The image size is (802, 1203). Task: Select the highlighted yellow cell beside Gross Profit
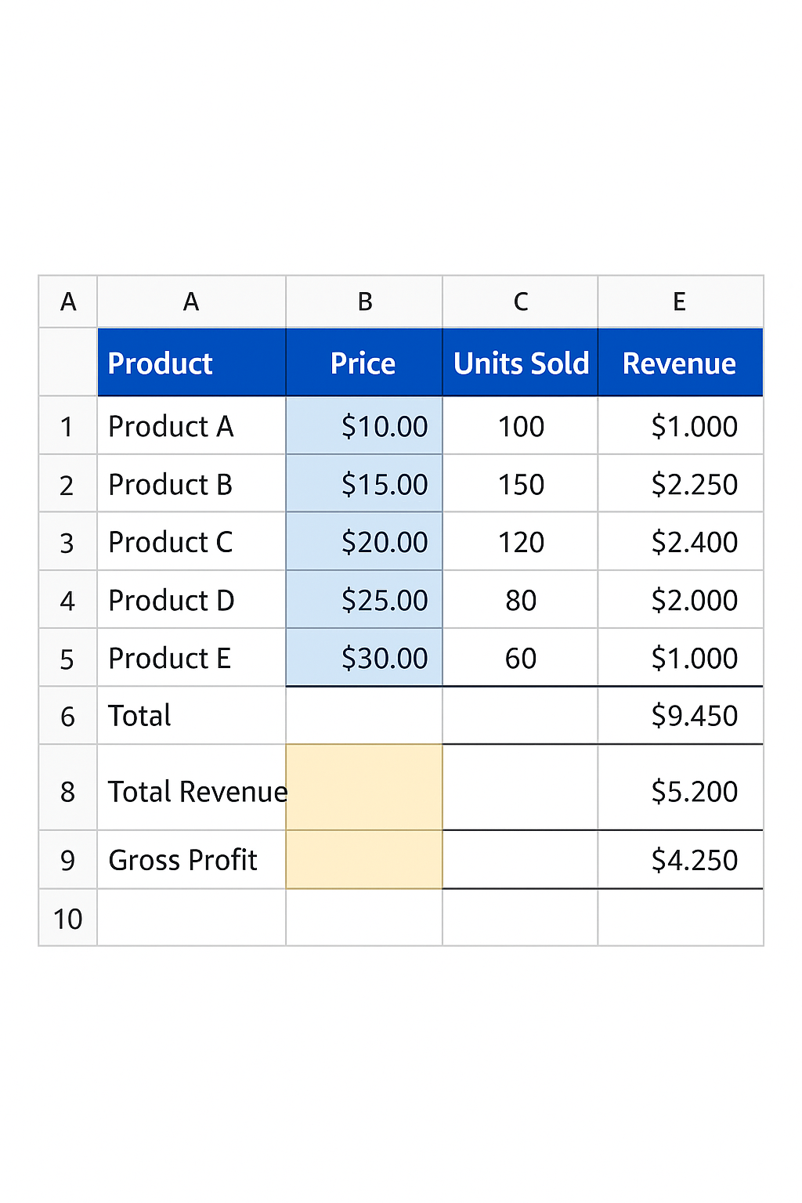(x=363, y=859)
